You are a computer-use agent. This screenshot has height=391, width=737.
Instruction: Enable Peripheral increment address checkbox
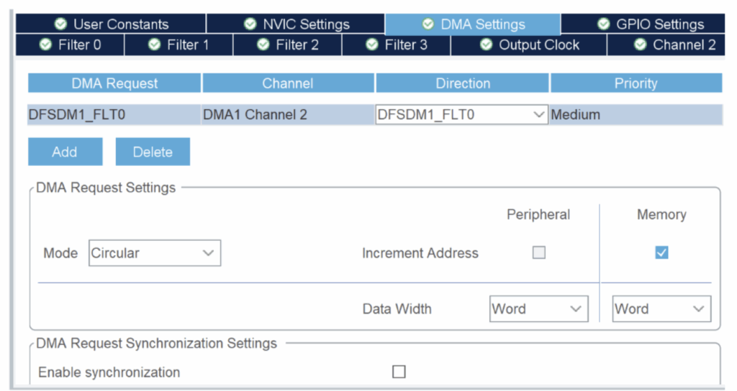(x=538, y=252)
